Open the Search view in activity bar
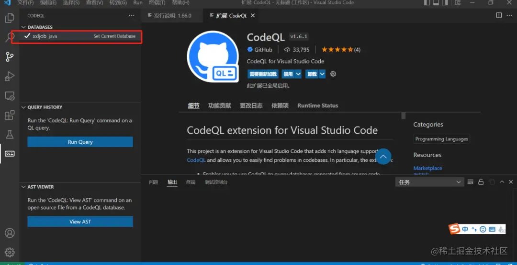This screenshot has width=517, height=265. pos(10,37)
